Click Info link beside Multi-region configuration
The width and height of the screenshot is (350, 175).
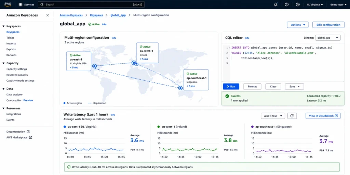114,38
